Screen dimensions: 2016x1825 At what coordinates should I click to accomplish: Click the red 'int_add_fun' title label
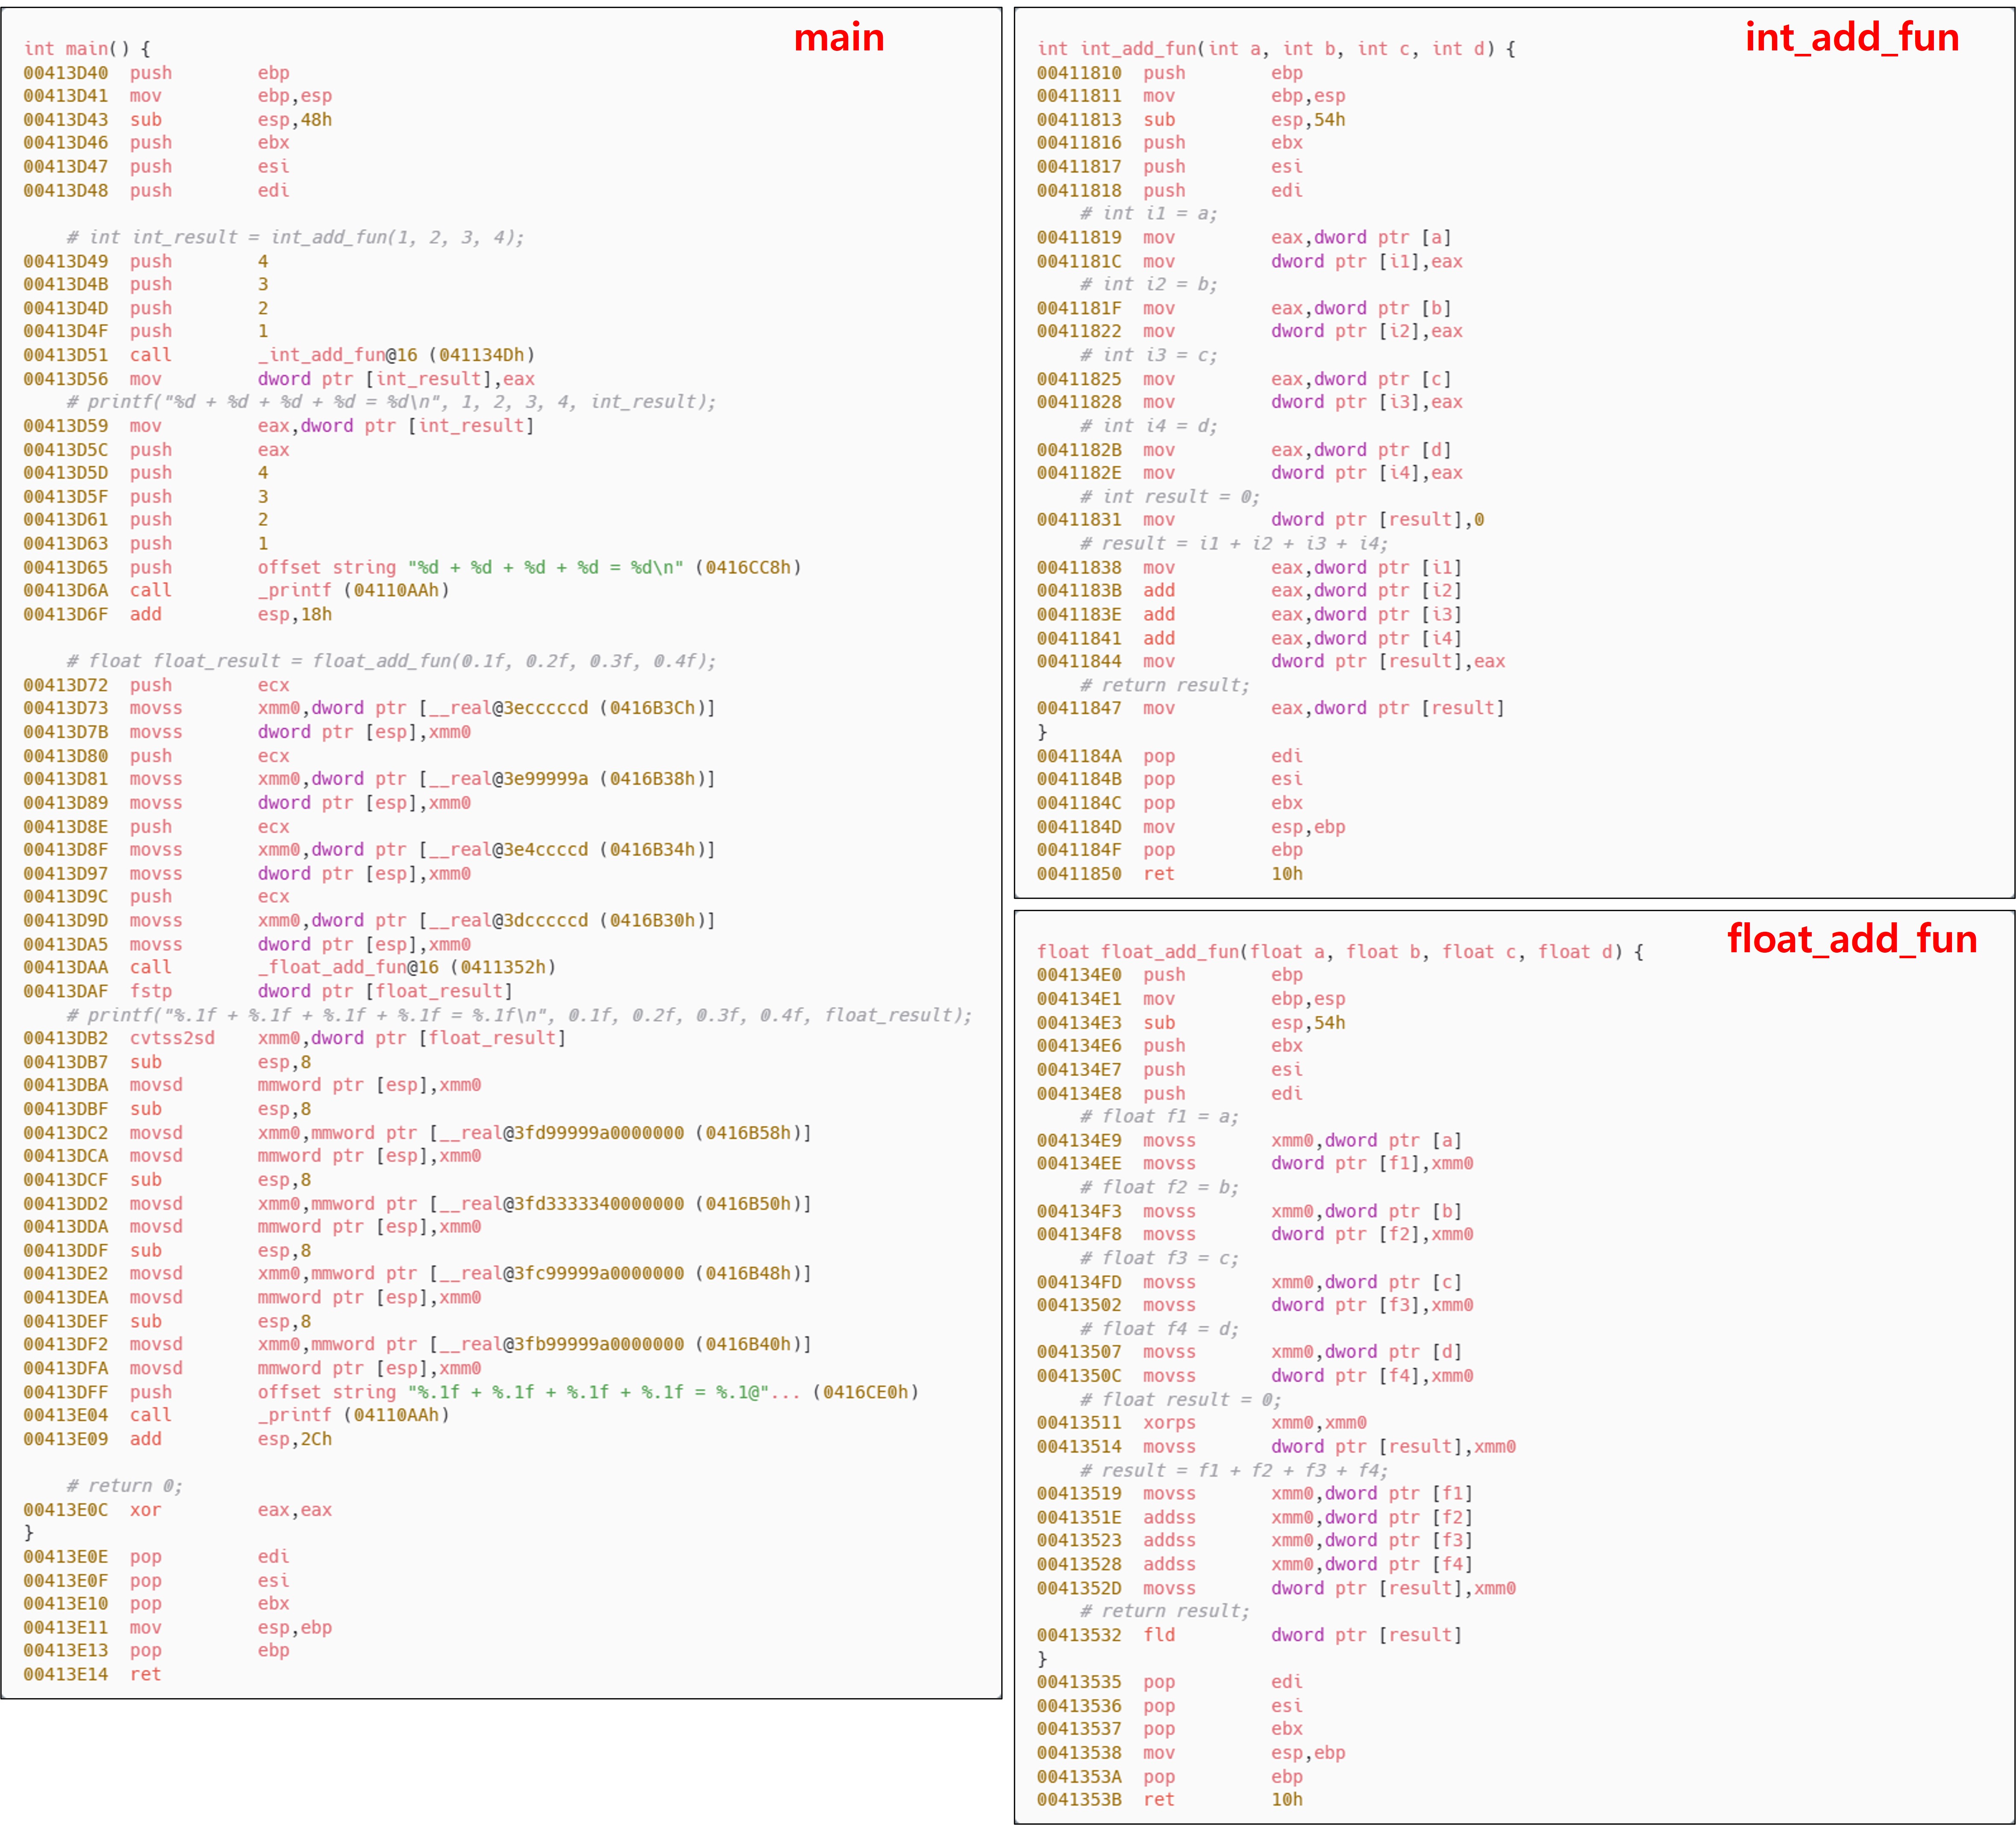pos(1851,38)
